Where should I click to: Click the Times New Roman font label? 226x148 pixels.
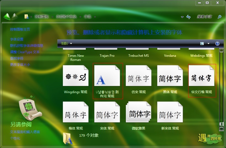pyautogui.click(x=76, y=58)
